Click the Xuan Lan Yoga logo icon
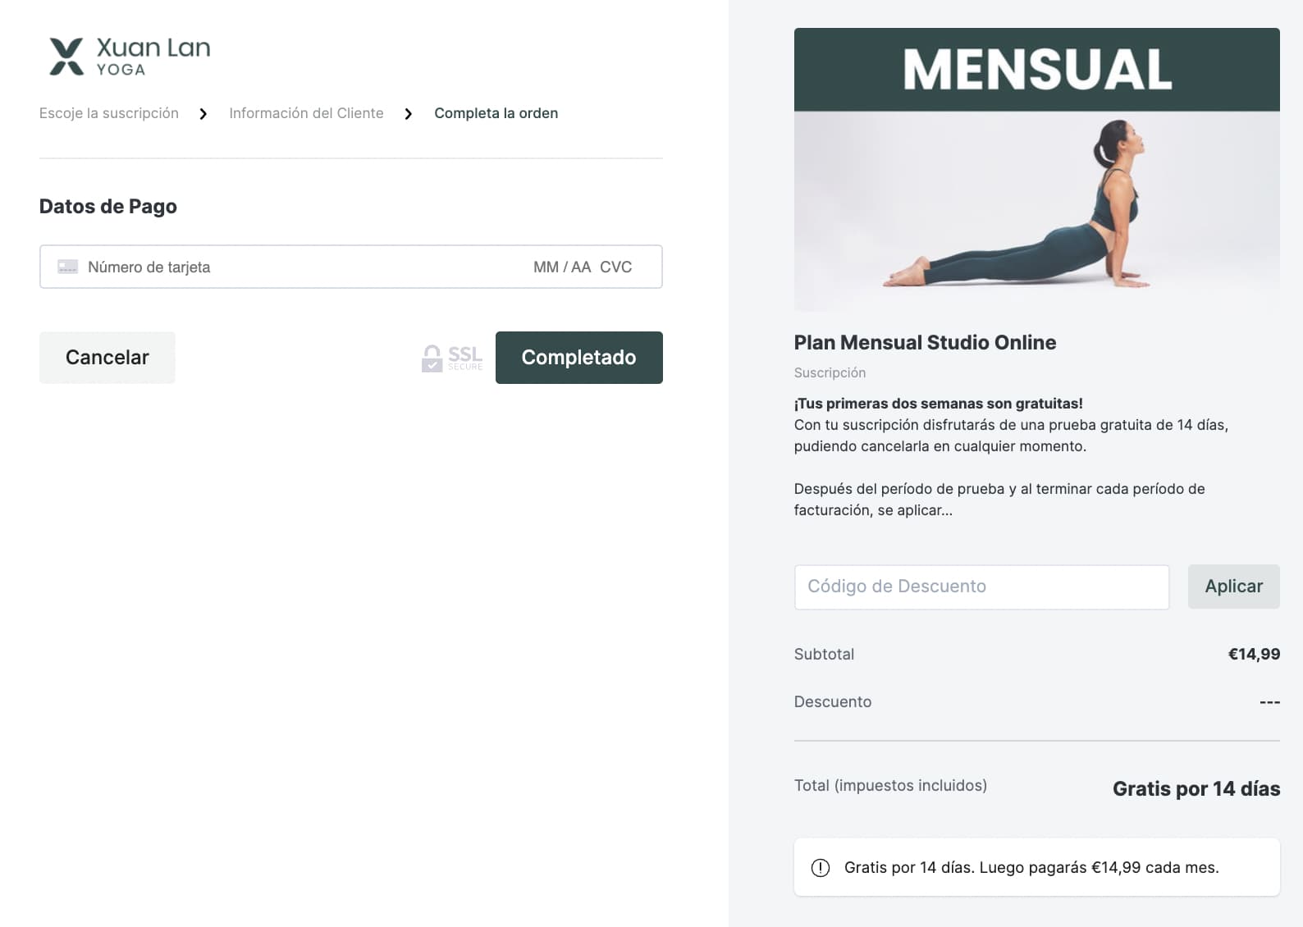The height and width of the screenshot is (927, 1303). point(66,57)
